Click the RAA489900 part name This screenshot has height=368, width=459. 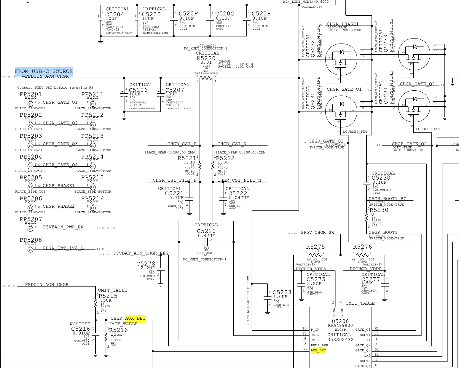[340, 325]
